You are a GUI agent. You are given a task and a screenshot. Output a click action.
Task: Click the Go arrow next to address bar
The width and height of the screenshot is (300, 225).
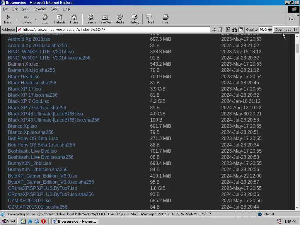214,30
